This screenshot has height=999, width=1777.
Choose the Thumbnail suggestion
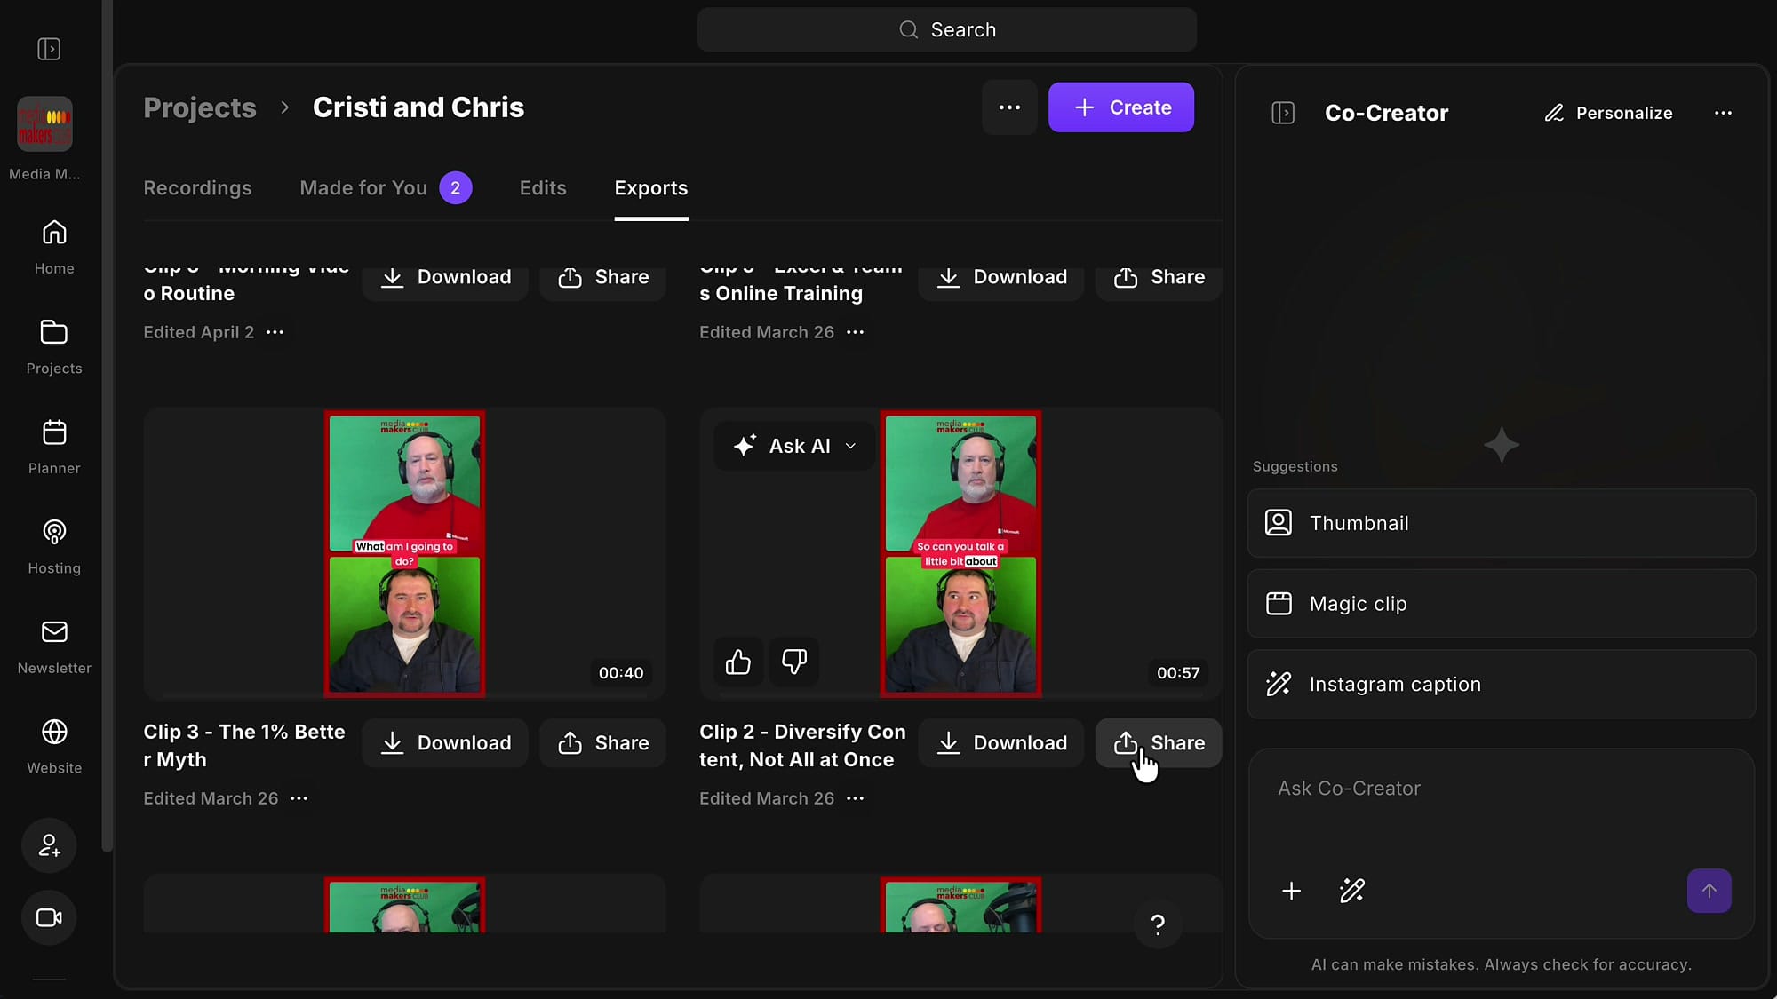(x=1502, y=523)
